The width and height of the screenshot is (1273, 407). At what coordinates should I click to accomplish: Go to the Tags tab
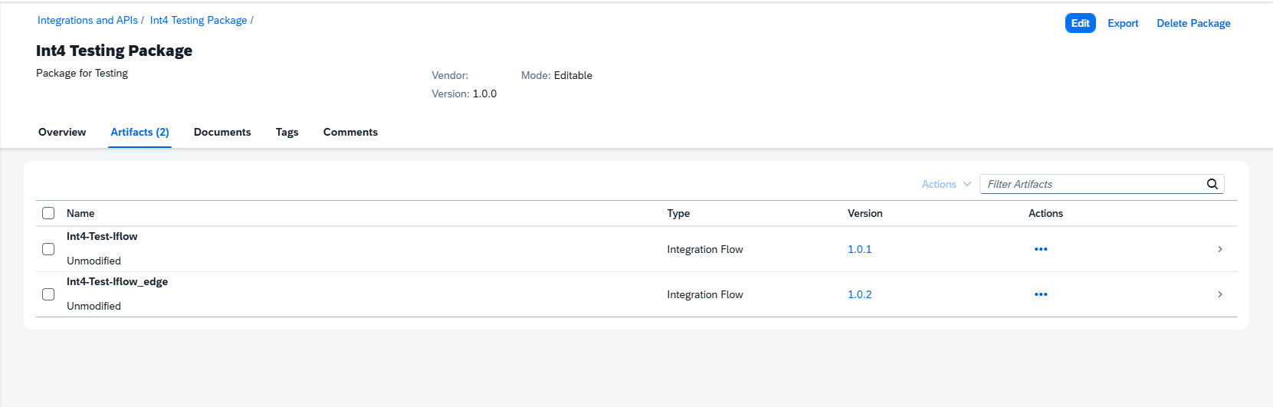tap(287, 132)
